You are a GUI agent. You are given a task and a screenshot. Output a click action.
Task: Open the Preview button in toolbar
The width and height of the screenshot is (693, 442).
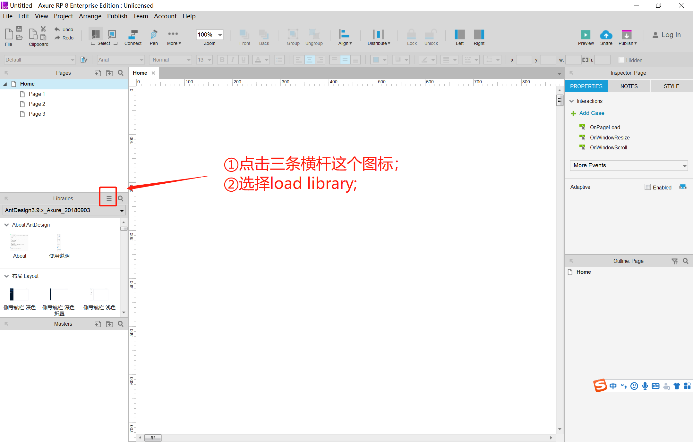click(x=586, y=35)
